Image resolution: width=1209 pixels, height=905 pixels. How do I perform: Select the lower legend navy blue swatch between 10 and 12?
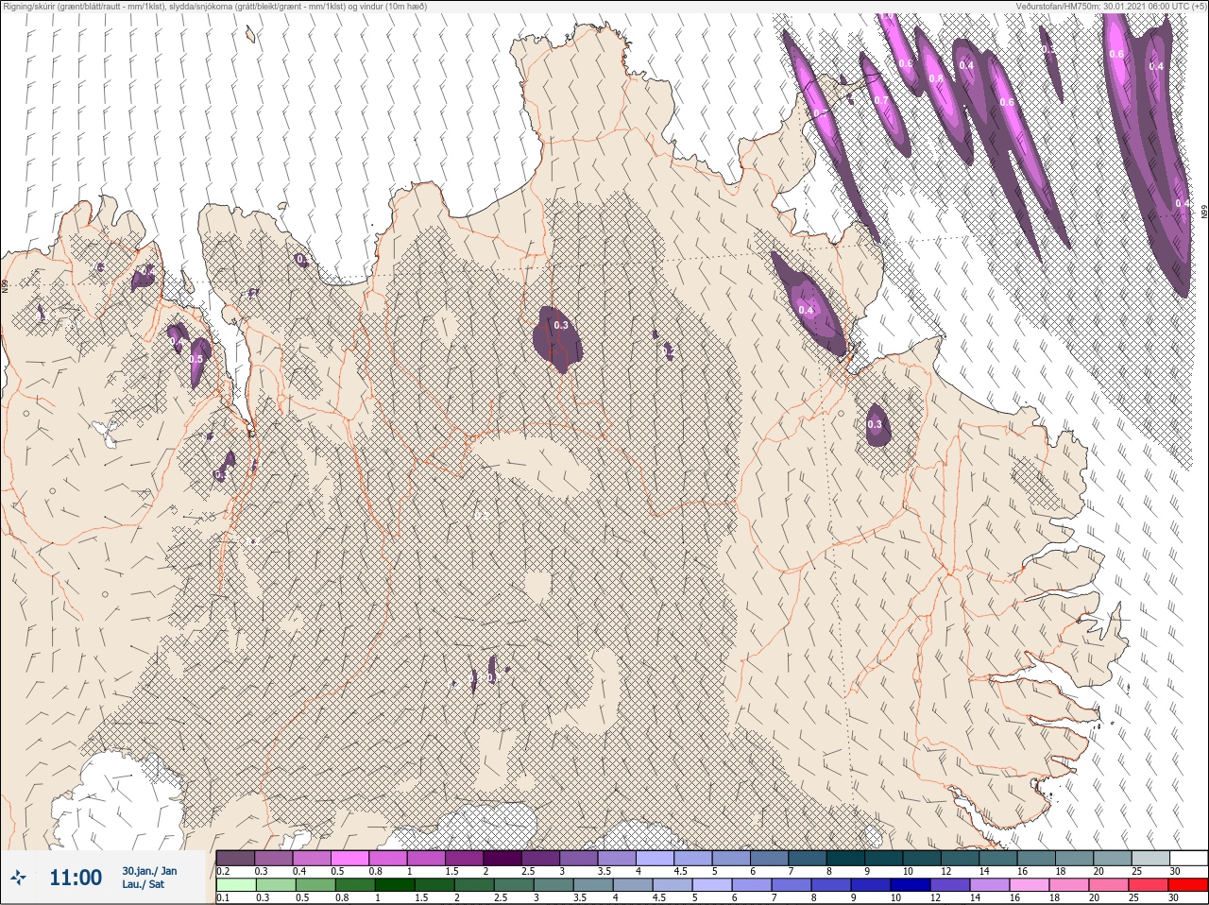pyautogui.click(x=911, y=885)
